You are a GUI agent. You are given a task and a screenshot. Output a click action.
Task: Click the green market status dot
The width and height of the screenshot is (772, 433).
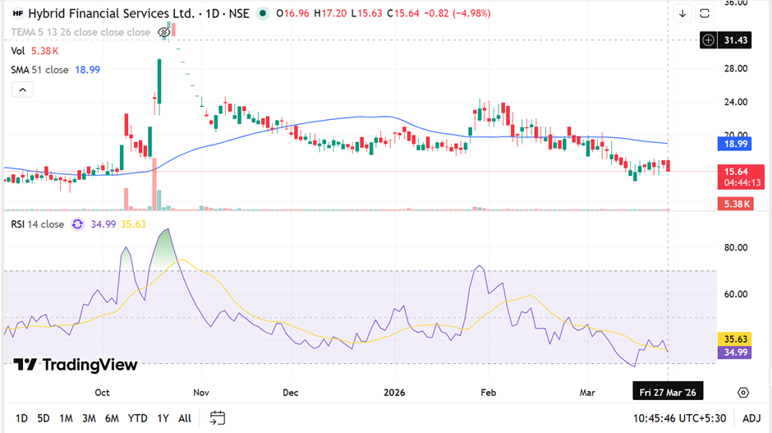[262, 13]
